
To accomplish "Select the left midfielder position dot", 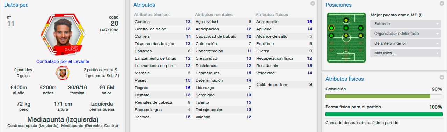I will [x=331, y=35].
